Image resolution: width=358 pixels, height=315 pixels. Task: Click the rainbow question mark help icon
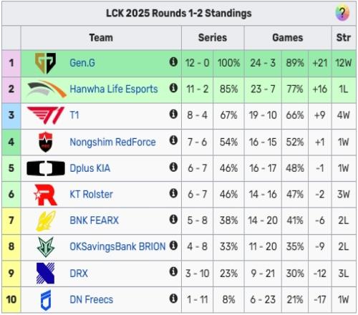342,13
